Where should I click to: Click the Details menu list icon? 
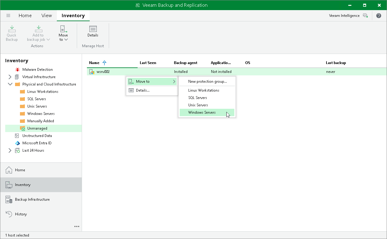[131, 90]
